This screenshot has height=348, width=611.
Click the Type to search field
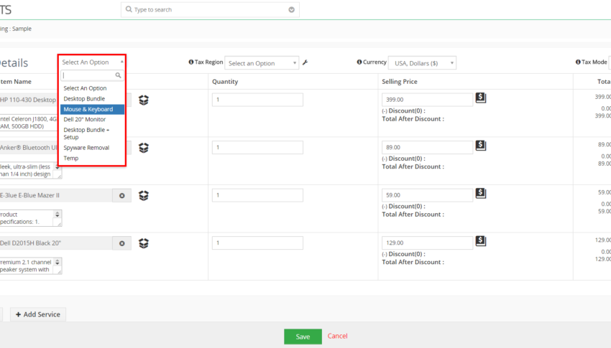tap(210, 10)
